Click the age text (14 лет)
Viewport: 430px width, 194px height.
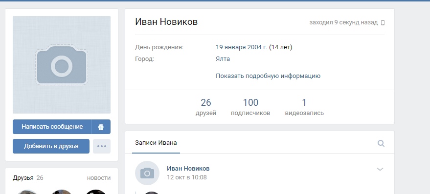click(280, 47)
